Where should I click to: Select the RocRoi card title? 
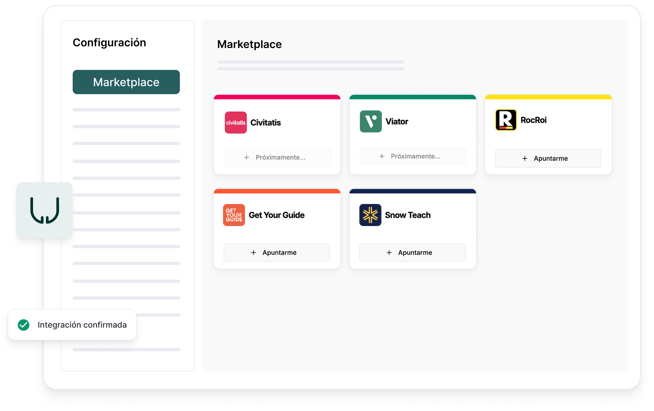[533, 120]
